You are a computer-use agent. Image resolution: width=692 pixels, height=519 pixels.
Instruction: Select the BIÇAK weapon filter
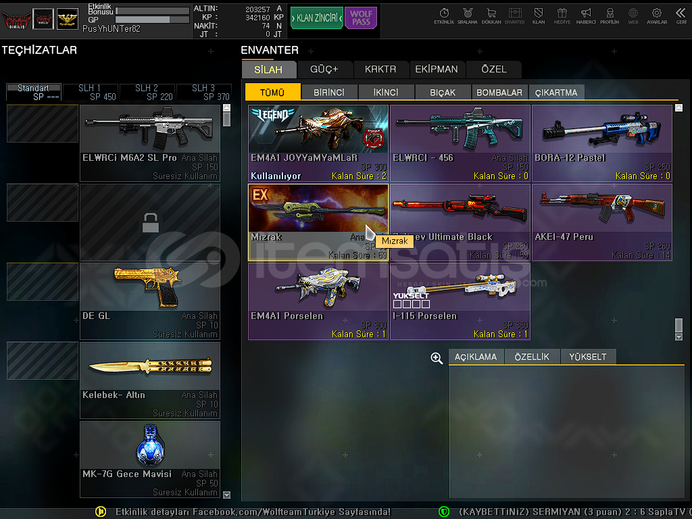click(x=443, y=92)
